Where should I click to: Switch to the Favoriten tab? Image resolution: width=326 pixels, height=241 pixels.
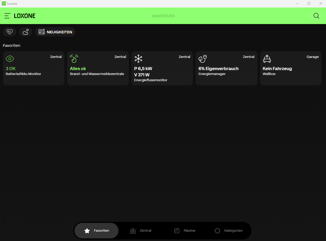(x=97, y=231)
